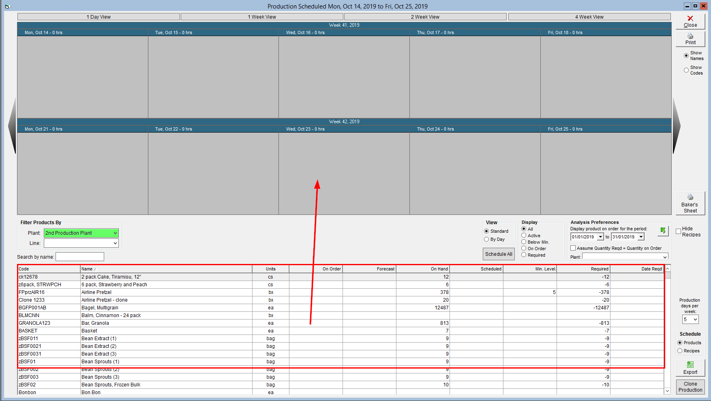Tick the Hide Recipes checkbox
Viewport: 711px width, 401px height.
[x=679, y=231]
